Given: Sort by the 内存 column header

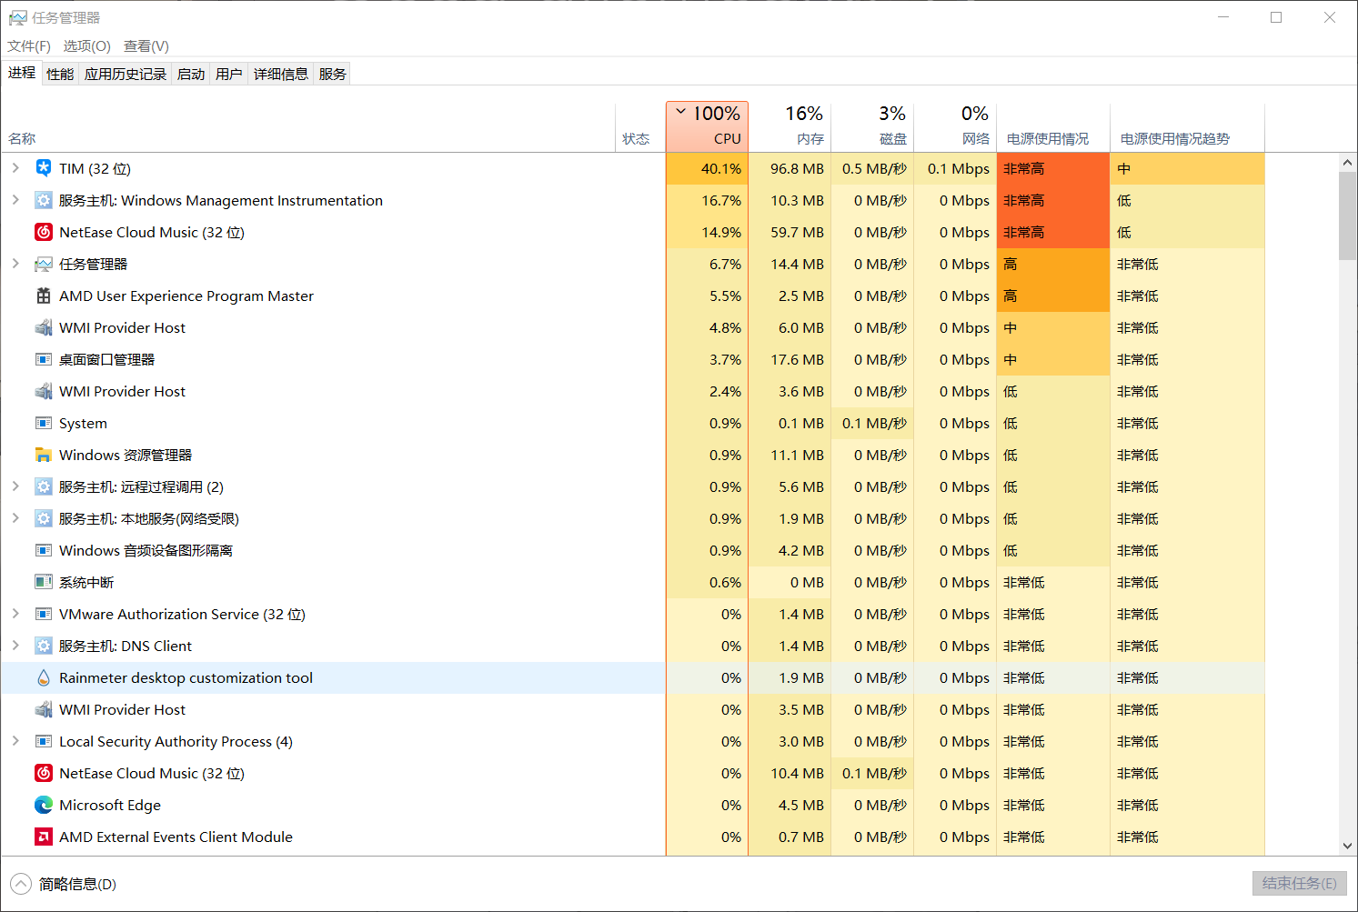Looking at the screenshot, I should pyautogui.click(x=790, y=126).
